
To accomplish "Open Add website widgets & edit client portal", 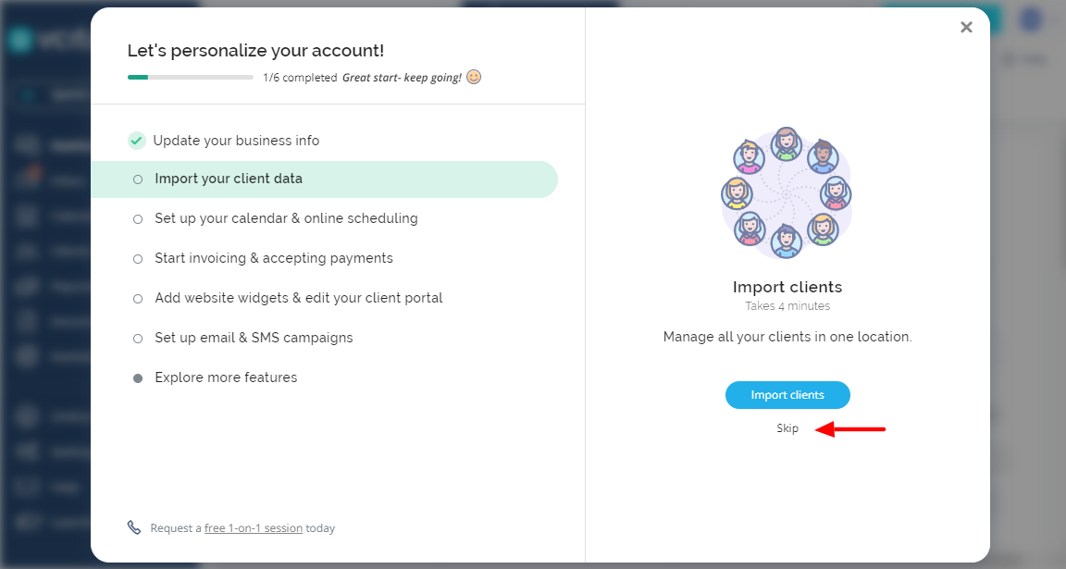I will tap(299, 298).
